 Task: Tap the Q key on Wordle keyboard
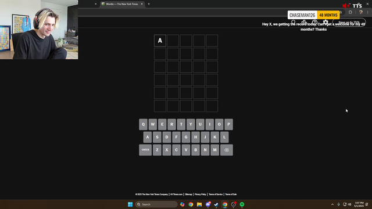click(144, 124)
